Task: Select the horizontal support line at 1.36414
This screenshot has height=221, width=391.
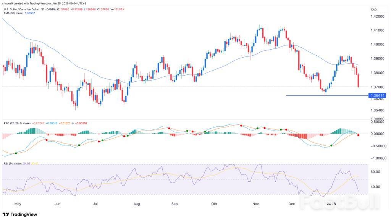Action: click(x=325, y=95)
